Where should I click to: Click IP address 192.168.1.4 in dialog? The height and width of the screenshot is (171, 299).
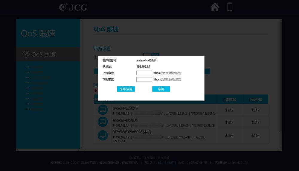pos(143,66)
